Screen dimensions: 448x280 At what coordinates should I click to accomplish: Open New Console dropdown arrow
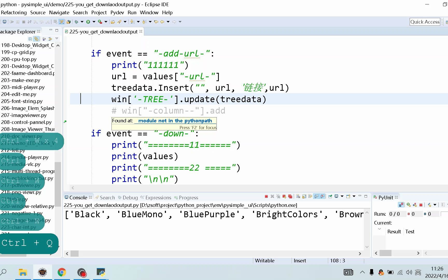pos(354,196)
